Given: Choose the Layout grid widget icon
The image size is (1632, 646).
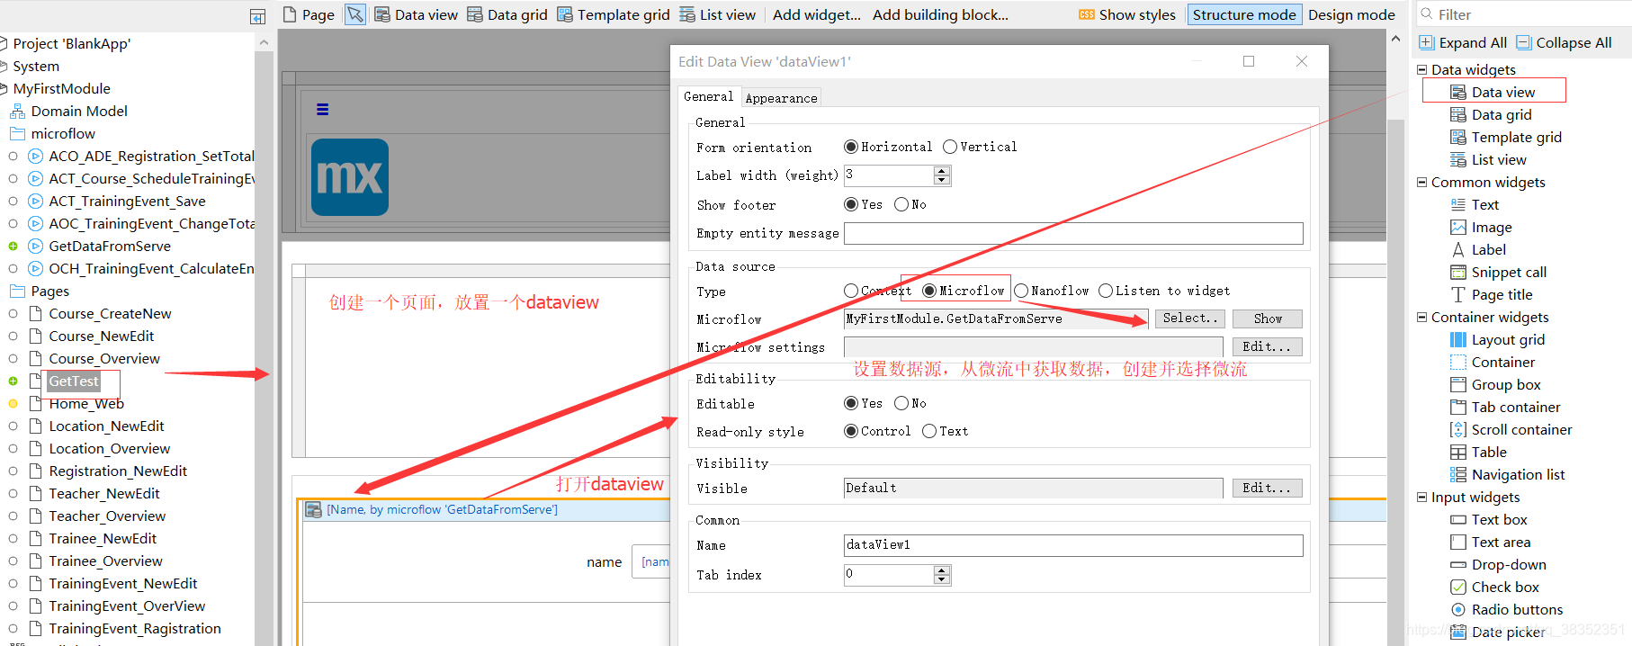Looking at the screenshot, I should [x=1458, y=340].
